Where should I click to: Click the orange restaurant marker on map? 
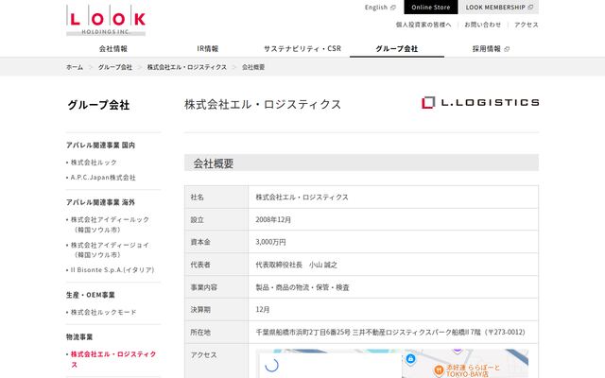439,369
